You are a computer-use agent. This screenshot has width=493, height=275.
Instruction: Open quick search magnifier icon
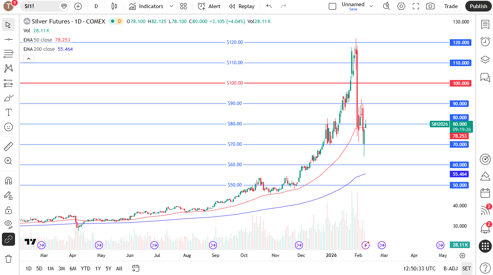coord(386,6)
